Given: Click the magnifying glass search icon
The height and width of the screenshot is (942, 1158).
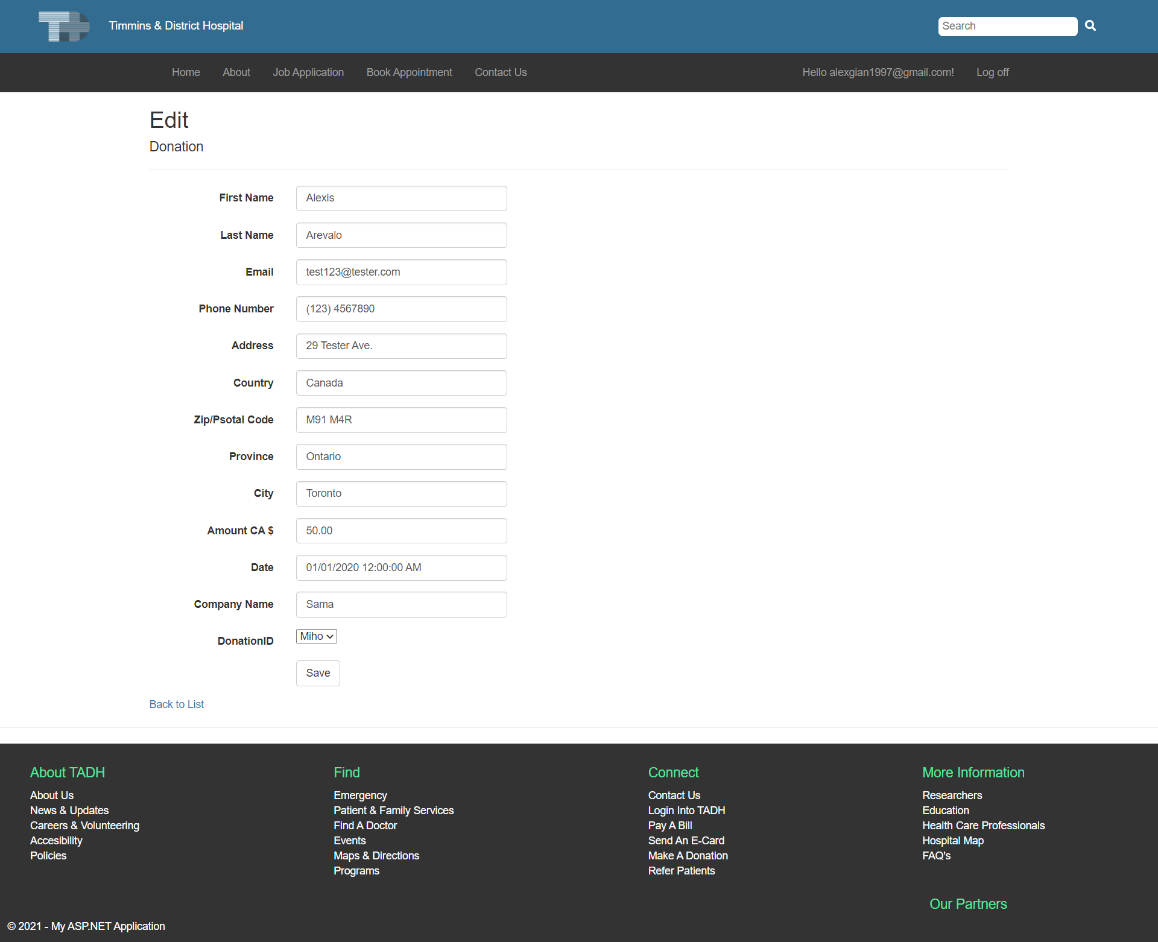Looking at the screenshot, I should pos(1090,26).
